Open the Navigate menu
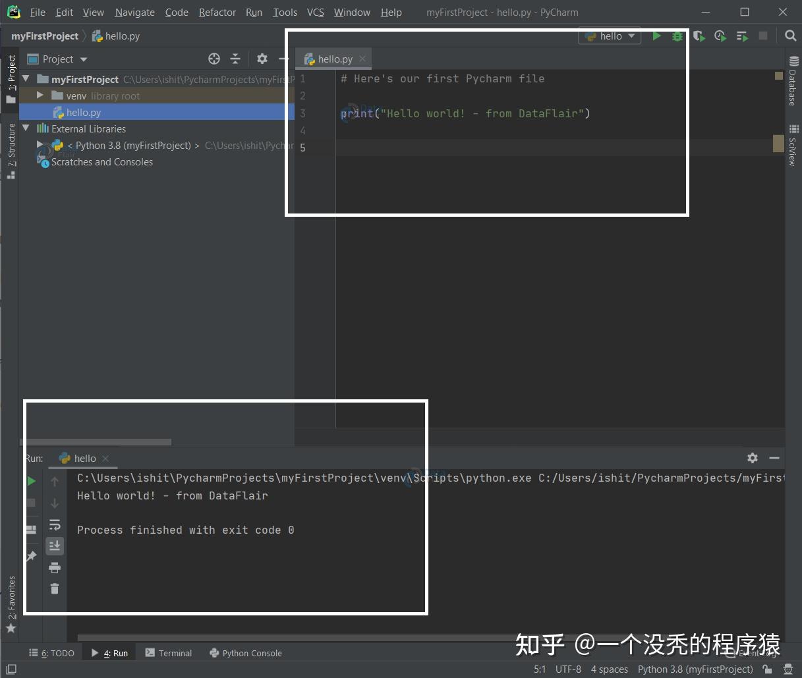 (134, 12)
